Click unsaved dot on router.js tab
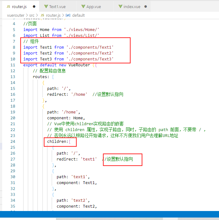219x220 pixels. pos(34,7)
